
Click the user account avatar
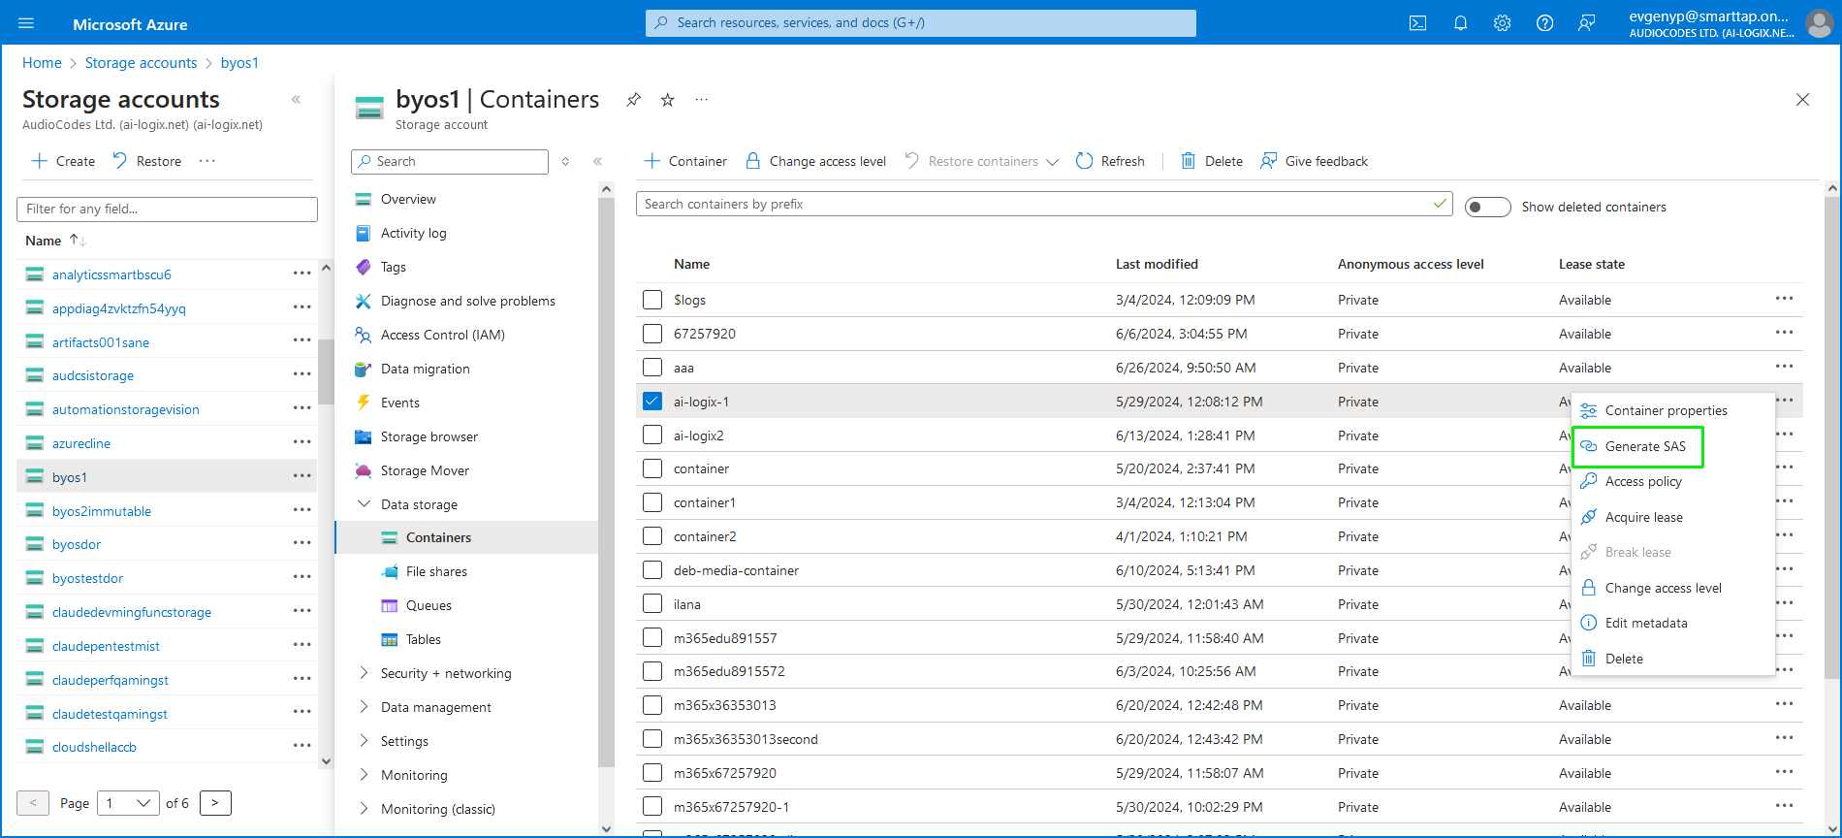(x=1819, y=23)
